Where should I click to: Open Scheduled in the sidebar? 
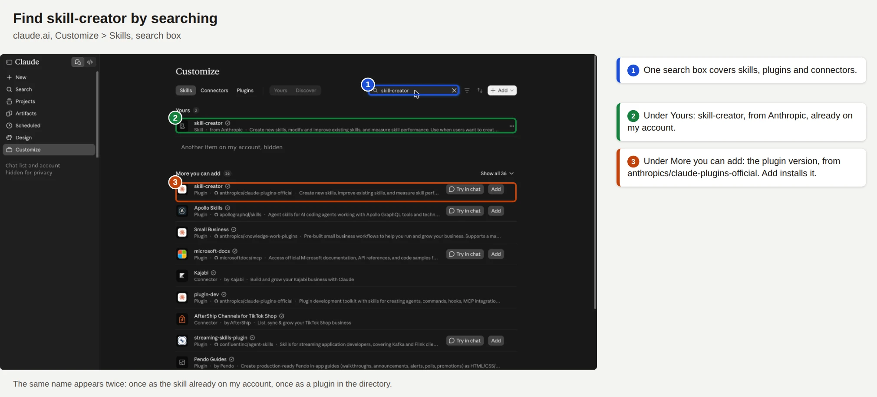pyautogui.click(x=49, y=126)
